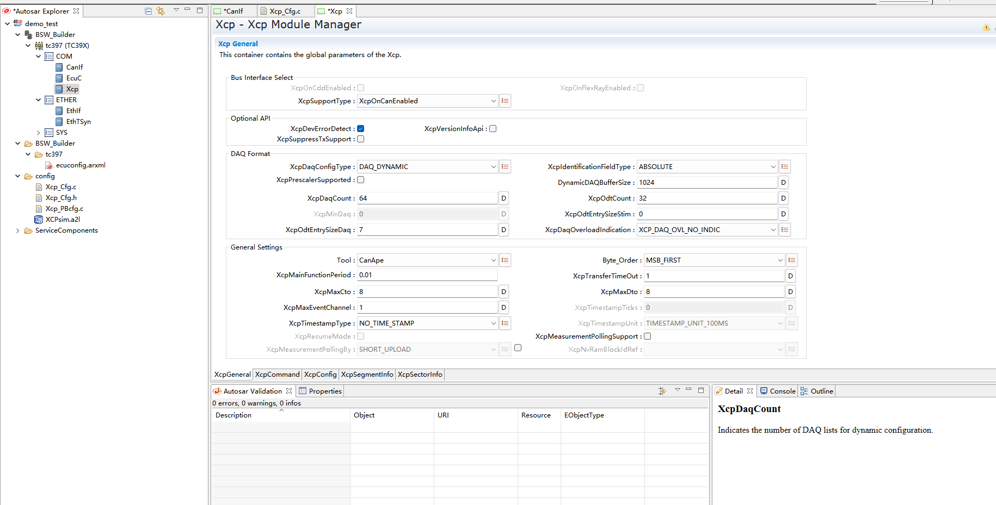Screen dimensions: 996x505
Task: Click warning icon in Xcp Module Manager header
Action: tap(986, 27)
